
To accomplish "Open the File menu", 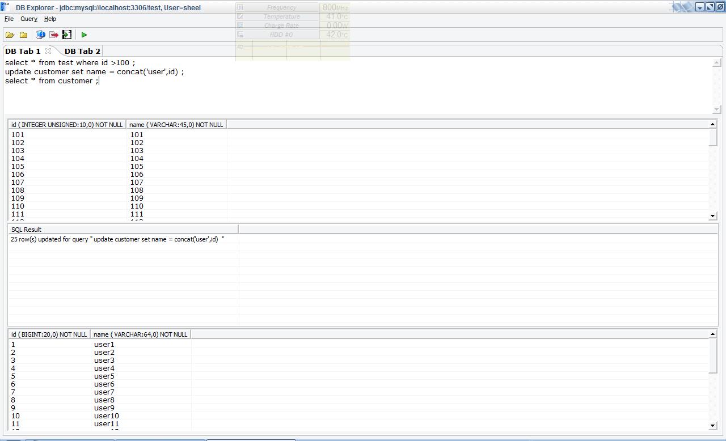I will pos(9,19).
